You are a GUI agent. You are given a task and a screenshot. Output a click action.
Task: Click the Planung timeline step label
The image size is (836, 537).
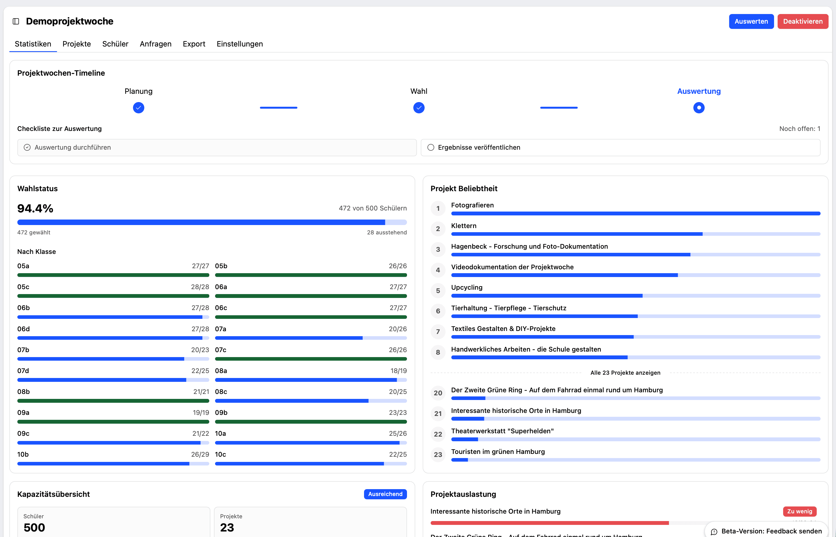[x=139, y=91]
